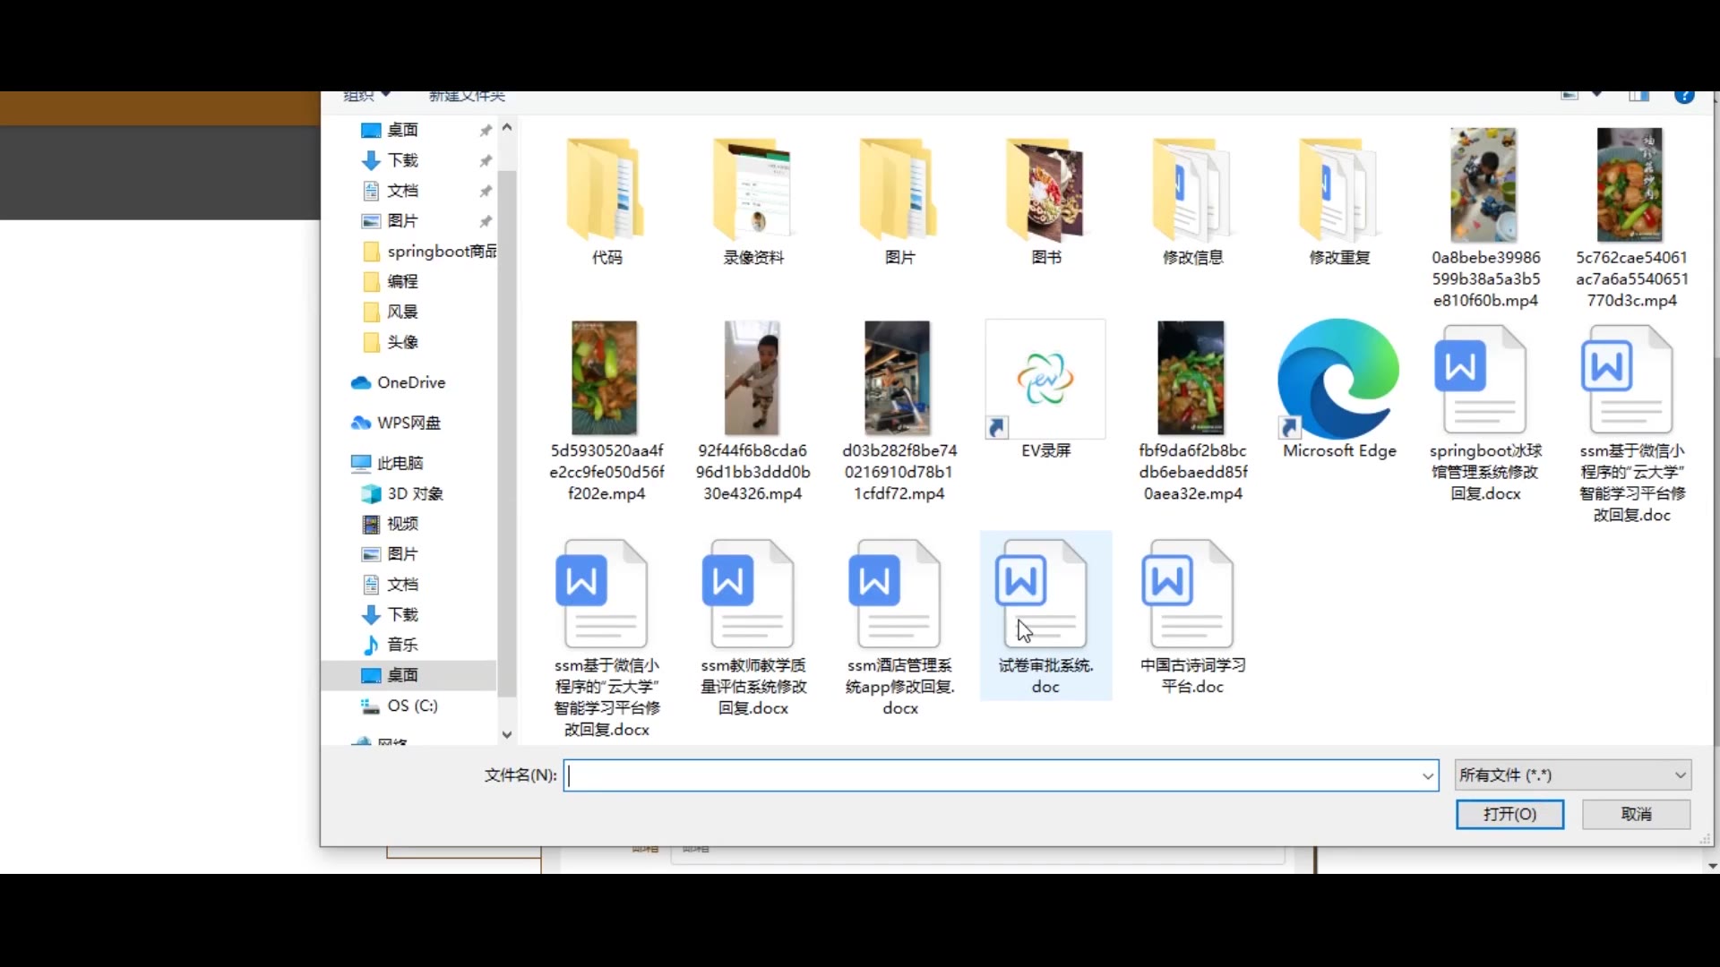Expand the file name history dropdown
Image resolution: width=1720 pixels, height=967 pixels.
(1428, 776)
